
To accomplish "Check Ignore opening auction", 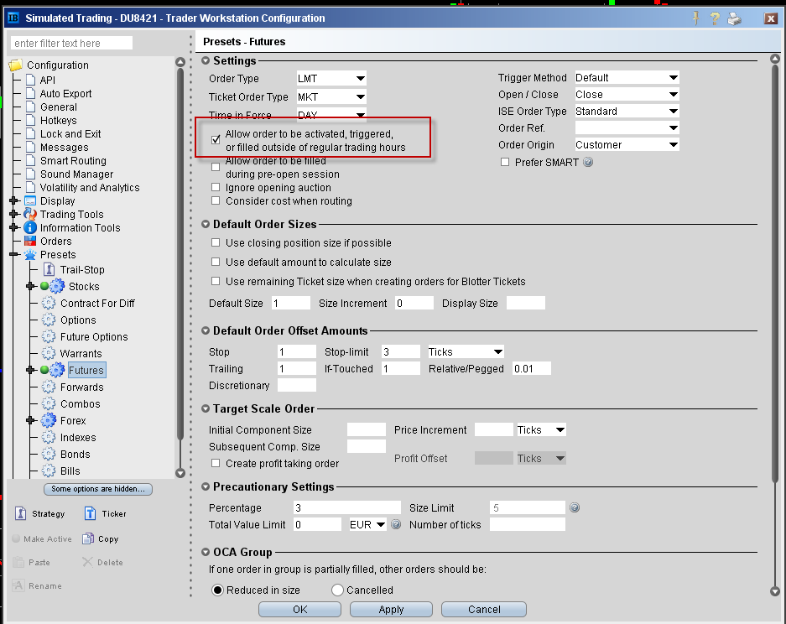I will point(216,187).
